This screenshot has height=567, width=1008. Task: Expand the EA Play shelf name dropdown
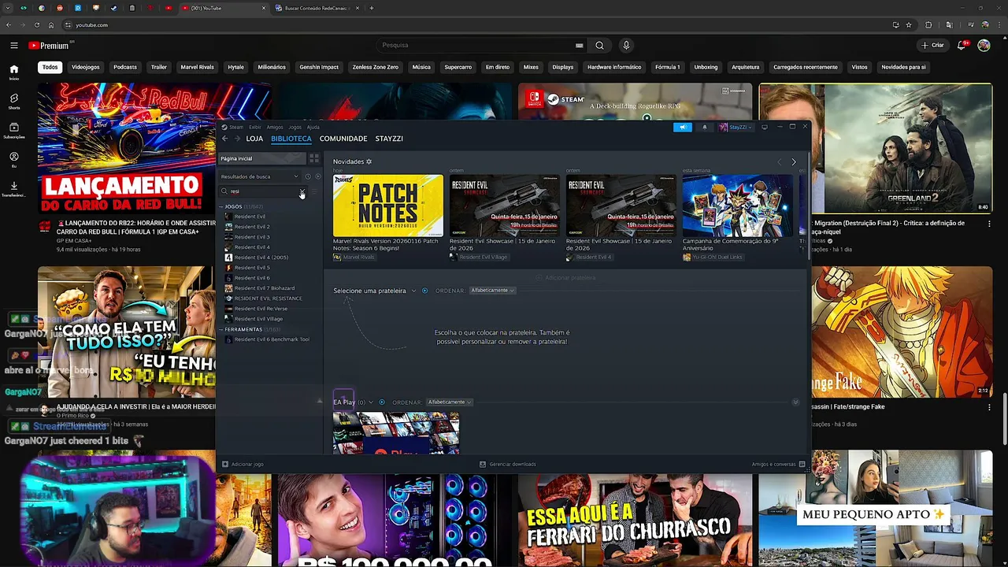click(371, 402)
